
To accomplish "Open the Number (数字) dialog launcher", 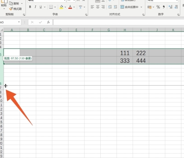I will point(178,15).
